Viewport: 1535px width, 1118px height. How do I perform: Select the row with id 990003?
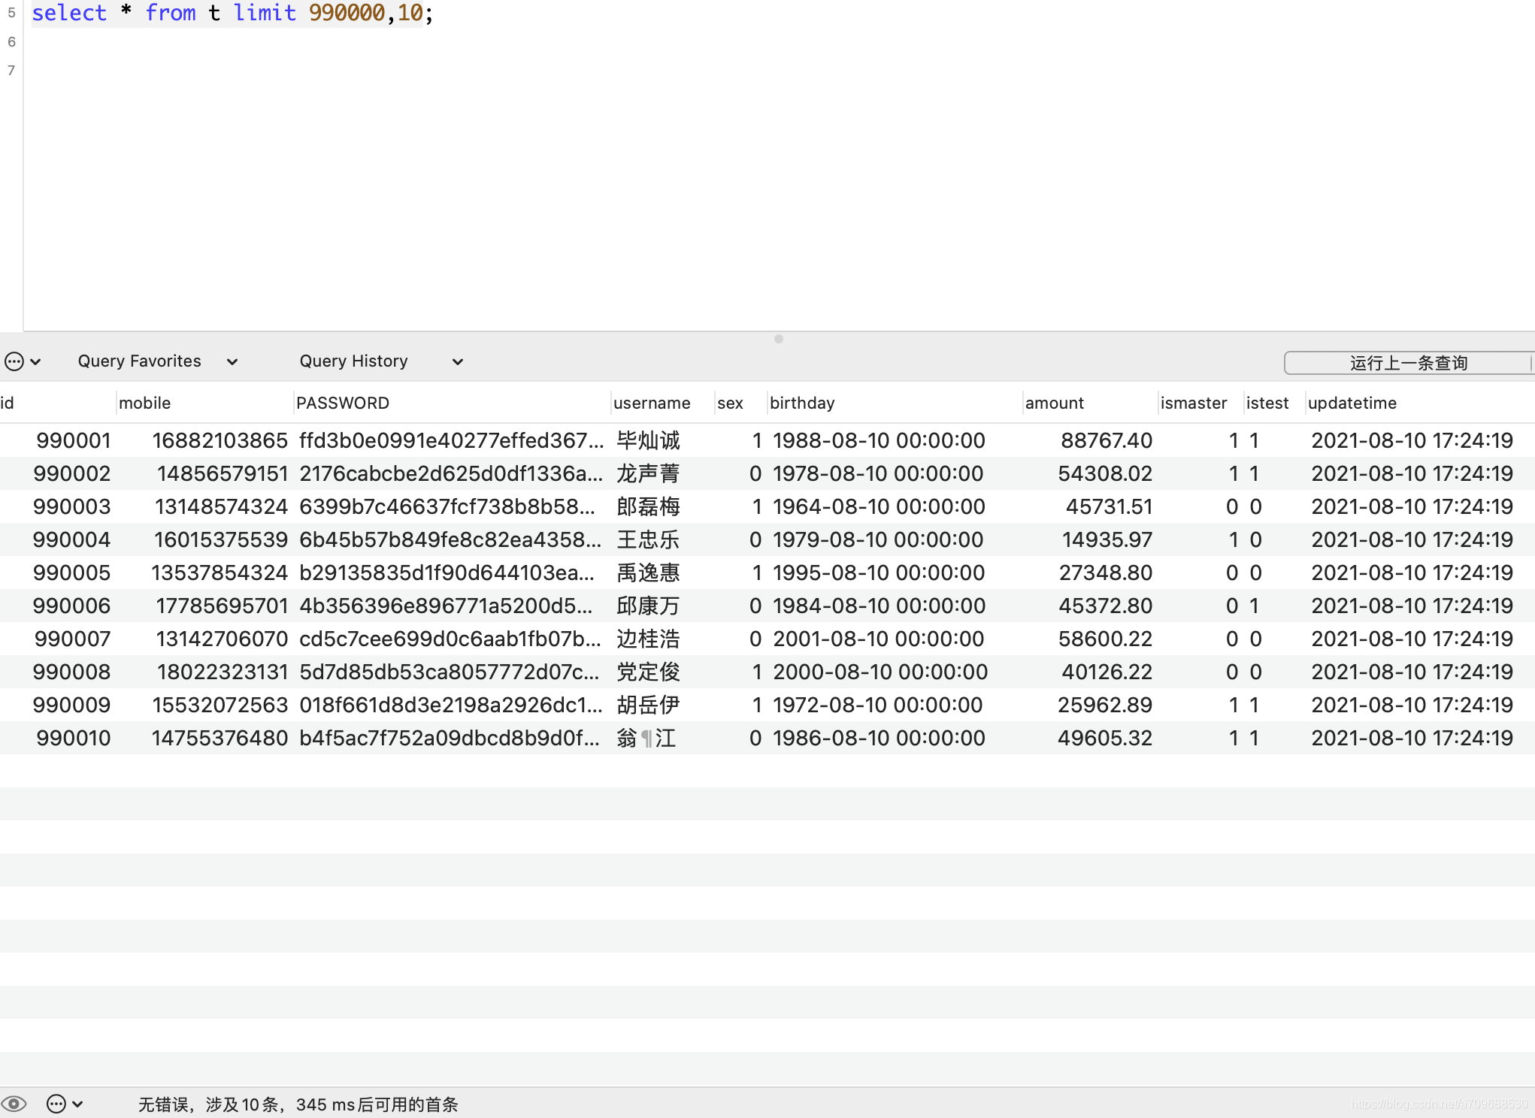point(72,506)
